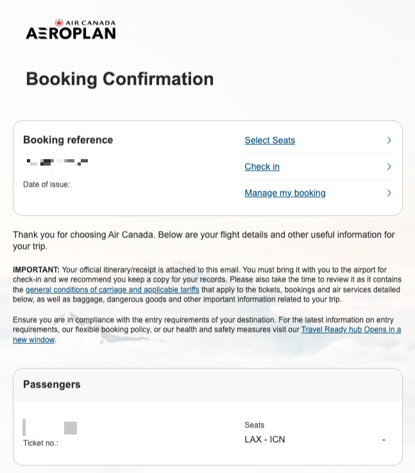Click the Ticket no. label
This screenshot has width=415, height=473.
[40, 443]
